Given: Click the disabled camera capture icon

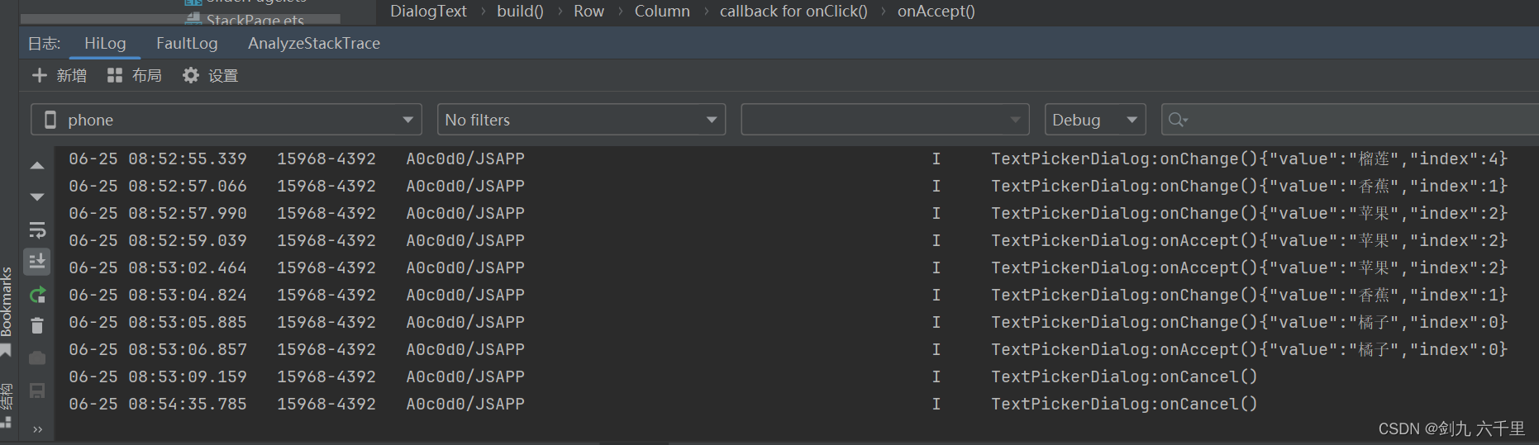Looking at the screenshot, I should click(x=37, y=358).
